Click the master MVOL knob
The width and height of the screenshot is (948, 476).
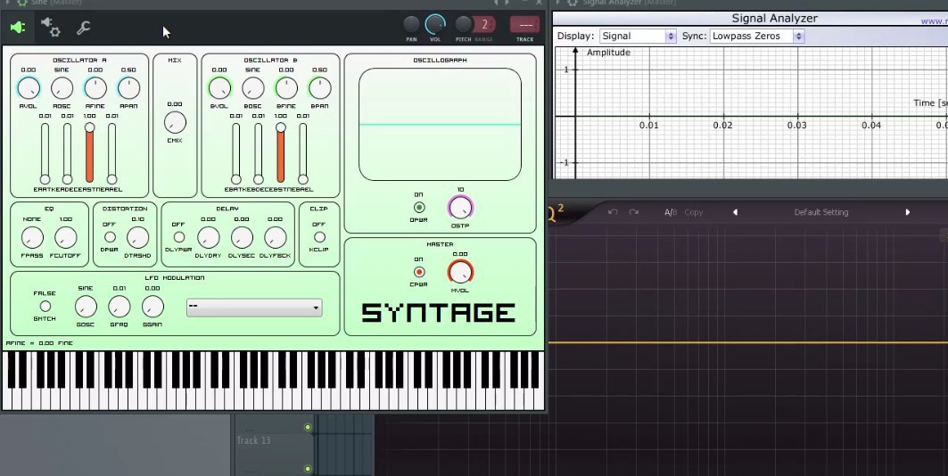[460, 272]
